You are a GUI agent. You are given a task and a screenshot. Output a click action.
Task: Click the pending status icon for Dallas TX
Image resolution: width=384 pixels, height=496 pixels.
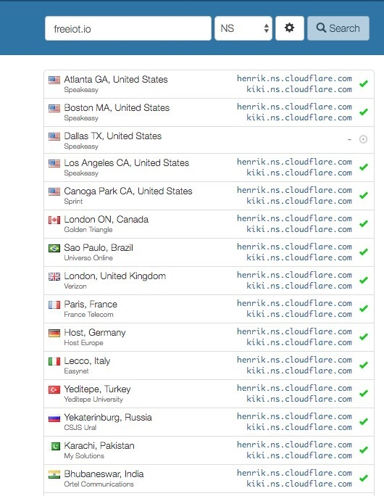pos(363,139)
